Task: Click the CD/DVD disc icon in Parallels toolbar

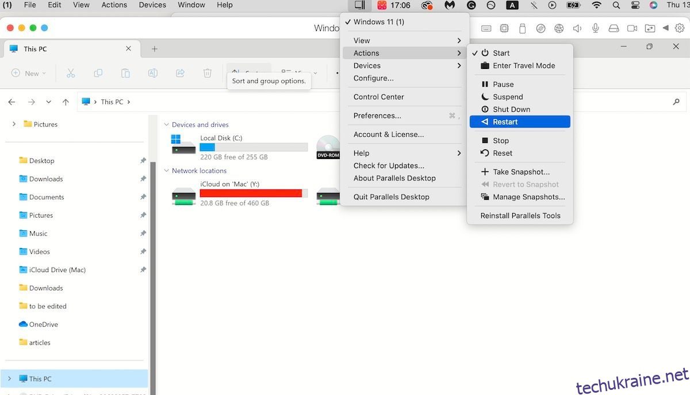Action: (540, 28)
